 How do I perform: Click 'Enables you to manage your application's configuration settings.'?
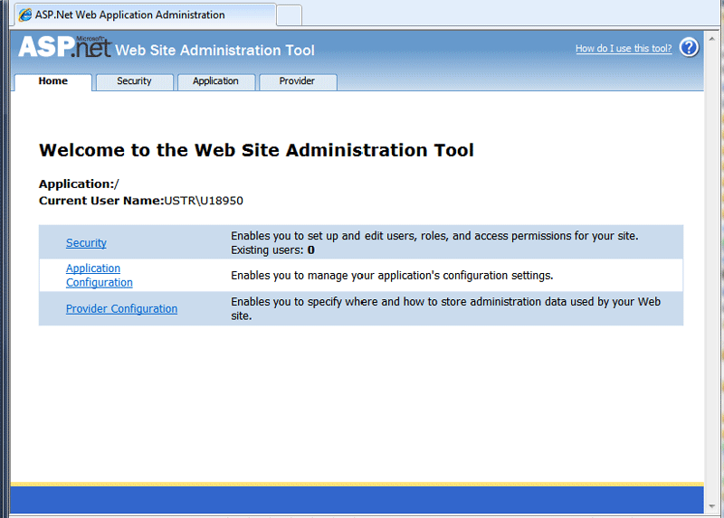tap(392, 276)
